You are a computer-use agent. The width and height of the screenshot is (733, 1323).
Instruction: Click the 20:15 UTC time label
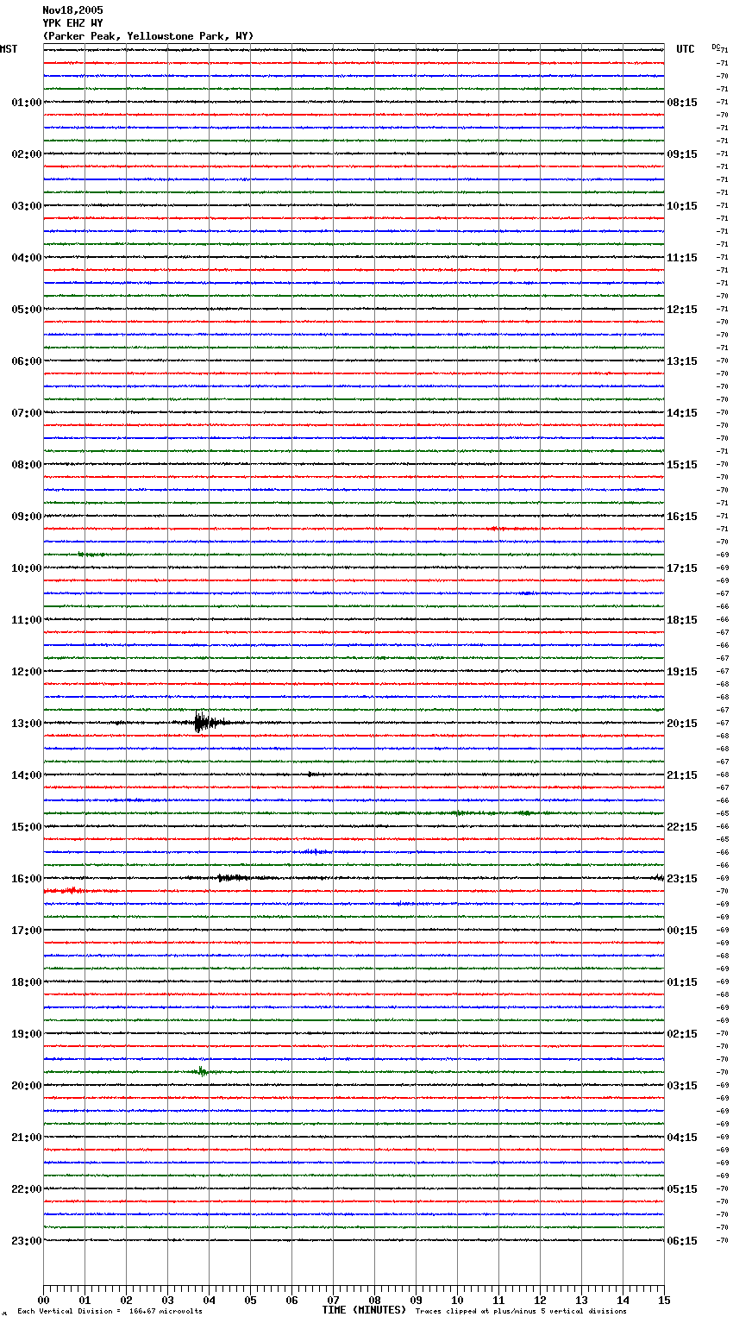click(x=682, y=724)
